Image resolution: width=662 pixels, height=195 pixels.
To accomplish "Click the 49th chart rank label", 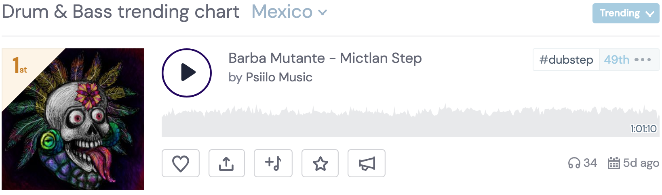I will coord(616,60).
